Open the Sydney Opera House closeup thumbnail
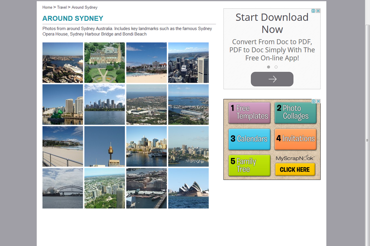370x246 pixels. click(188, 188)
